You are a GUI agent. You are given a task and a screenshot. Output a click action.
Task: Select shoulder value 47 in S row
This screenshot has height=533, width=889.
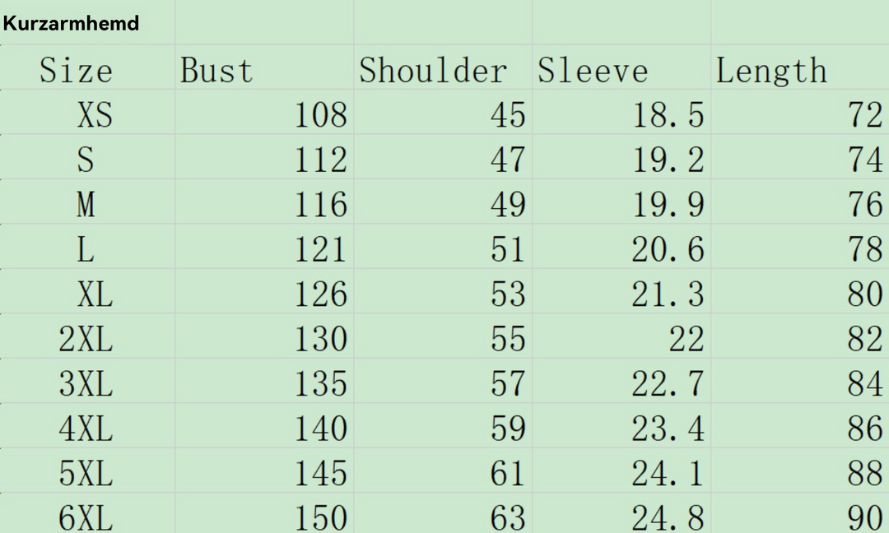click(x=443, y=157)
